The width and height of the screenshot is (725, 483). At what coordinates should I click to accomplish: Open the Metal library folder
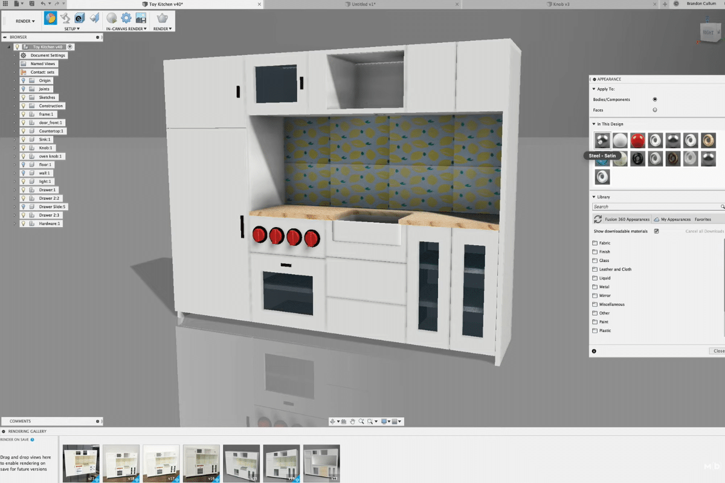(604, 287)
